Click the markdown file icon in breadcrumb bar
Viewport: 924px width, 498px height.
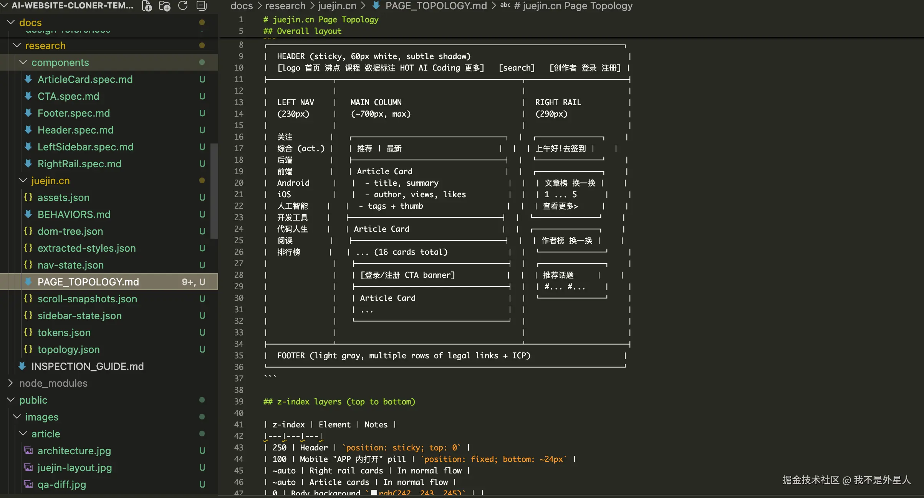pos(376,5)
